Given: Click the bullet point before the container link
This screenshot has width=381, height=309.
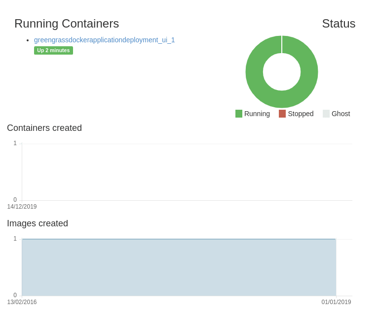Looking at the screenshot, I should [x=28, y=40].
